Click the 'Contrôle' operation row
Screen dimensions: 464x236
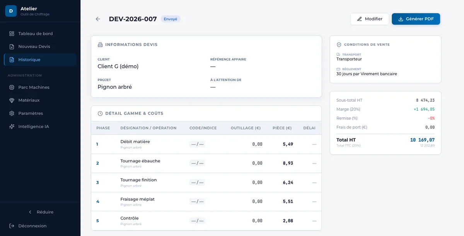pos(206,221)
